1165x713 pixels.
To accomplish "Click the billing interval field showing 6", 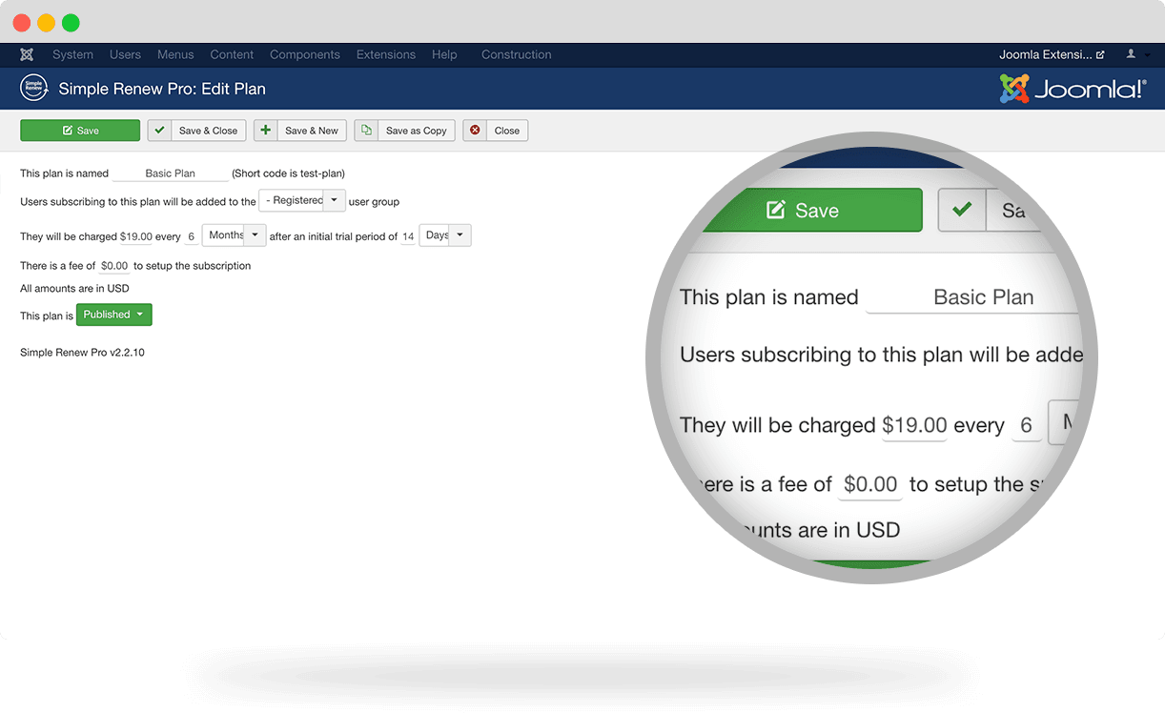I will 192,236.
